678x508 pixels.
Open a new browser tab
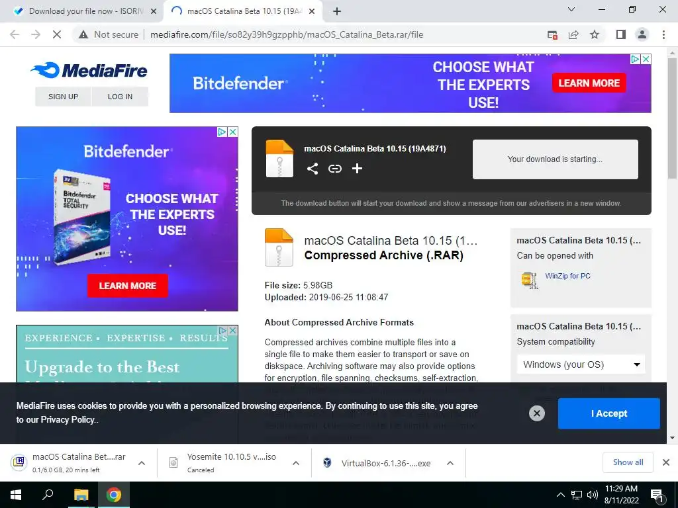[x=337, y=12]
